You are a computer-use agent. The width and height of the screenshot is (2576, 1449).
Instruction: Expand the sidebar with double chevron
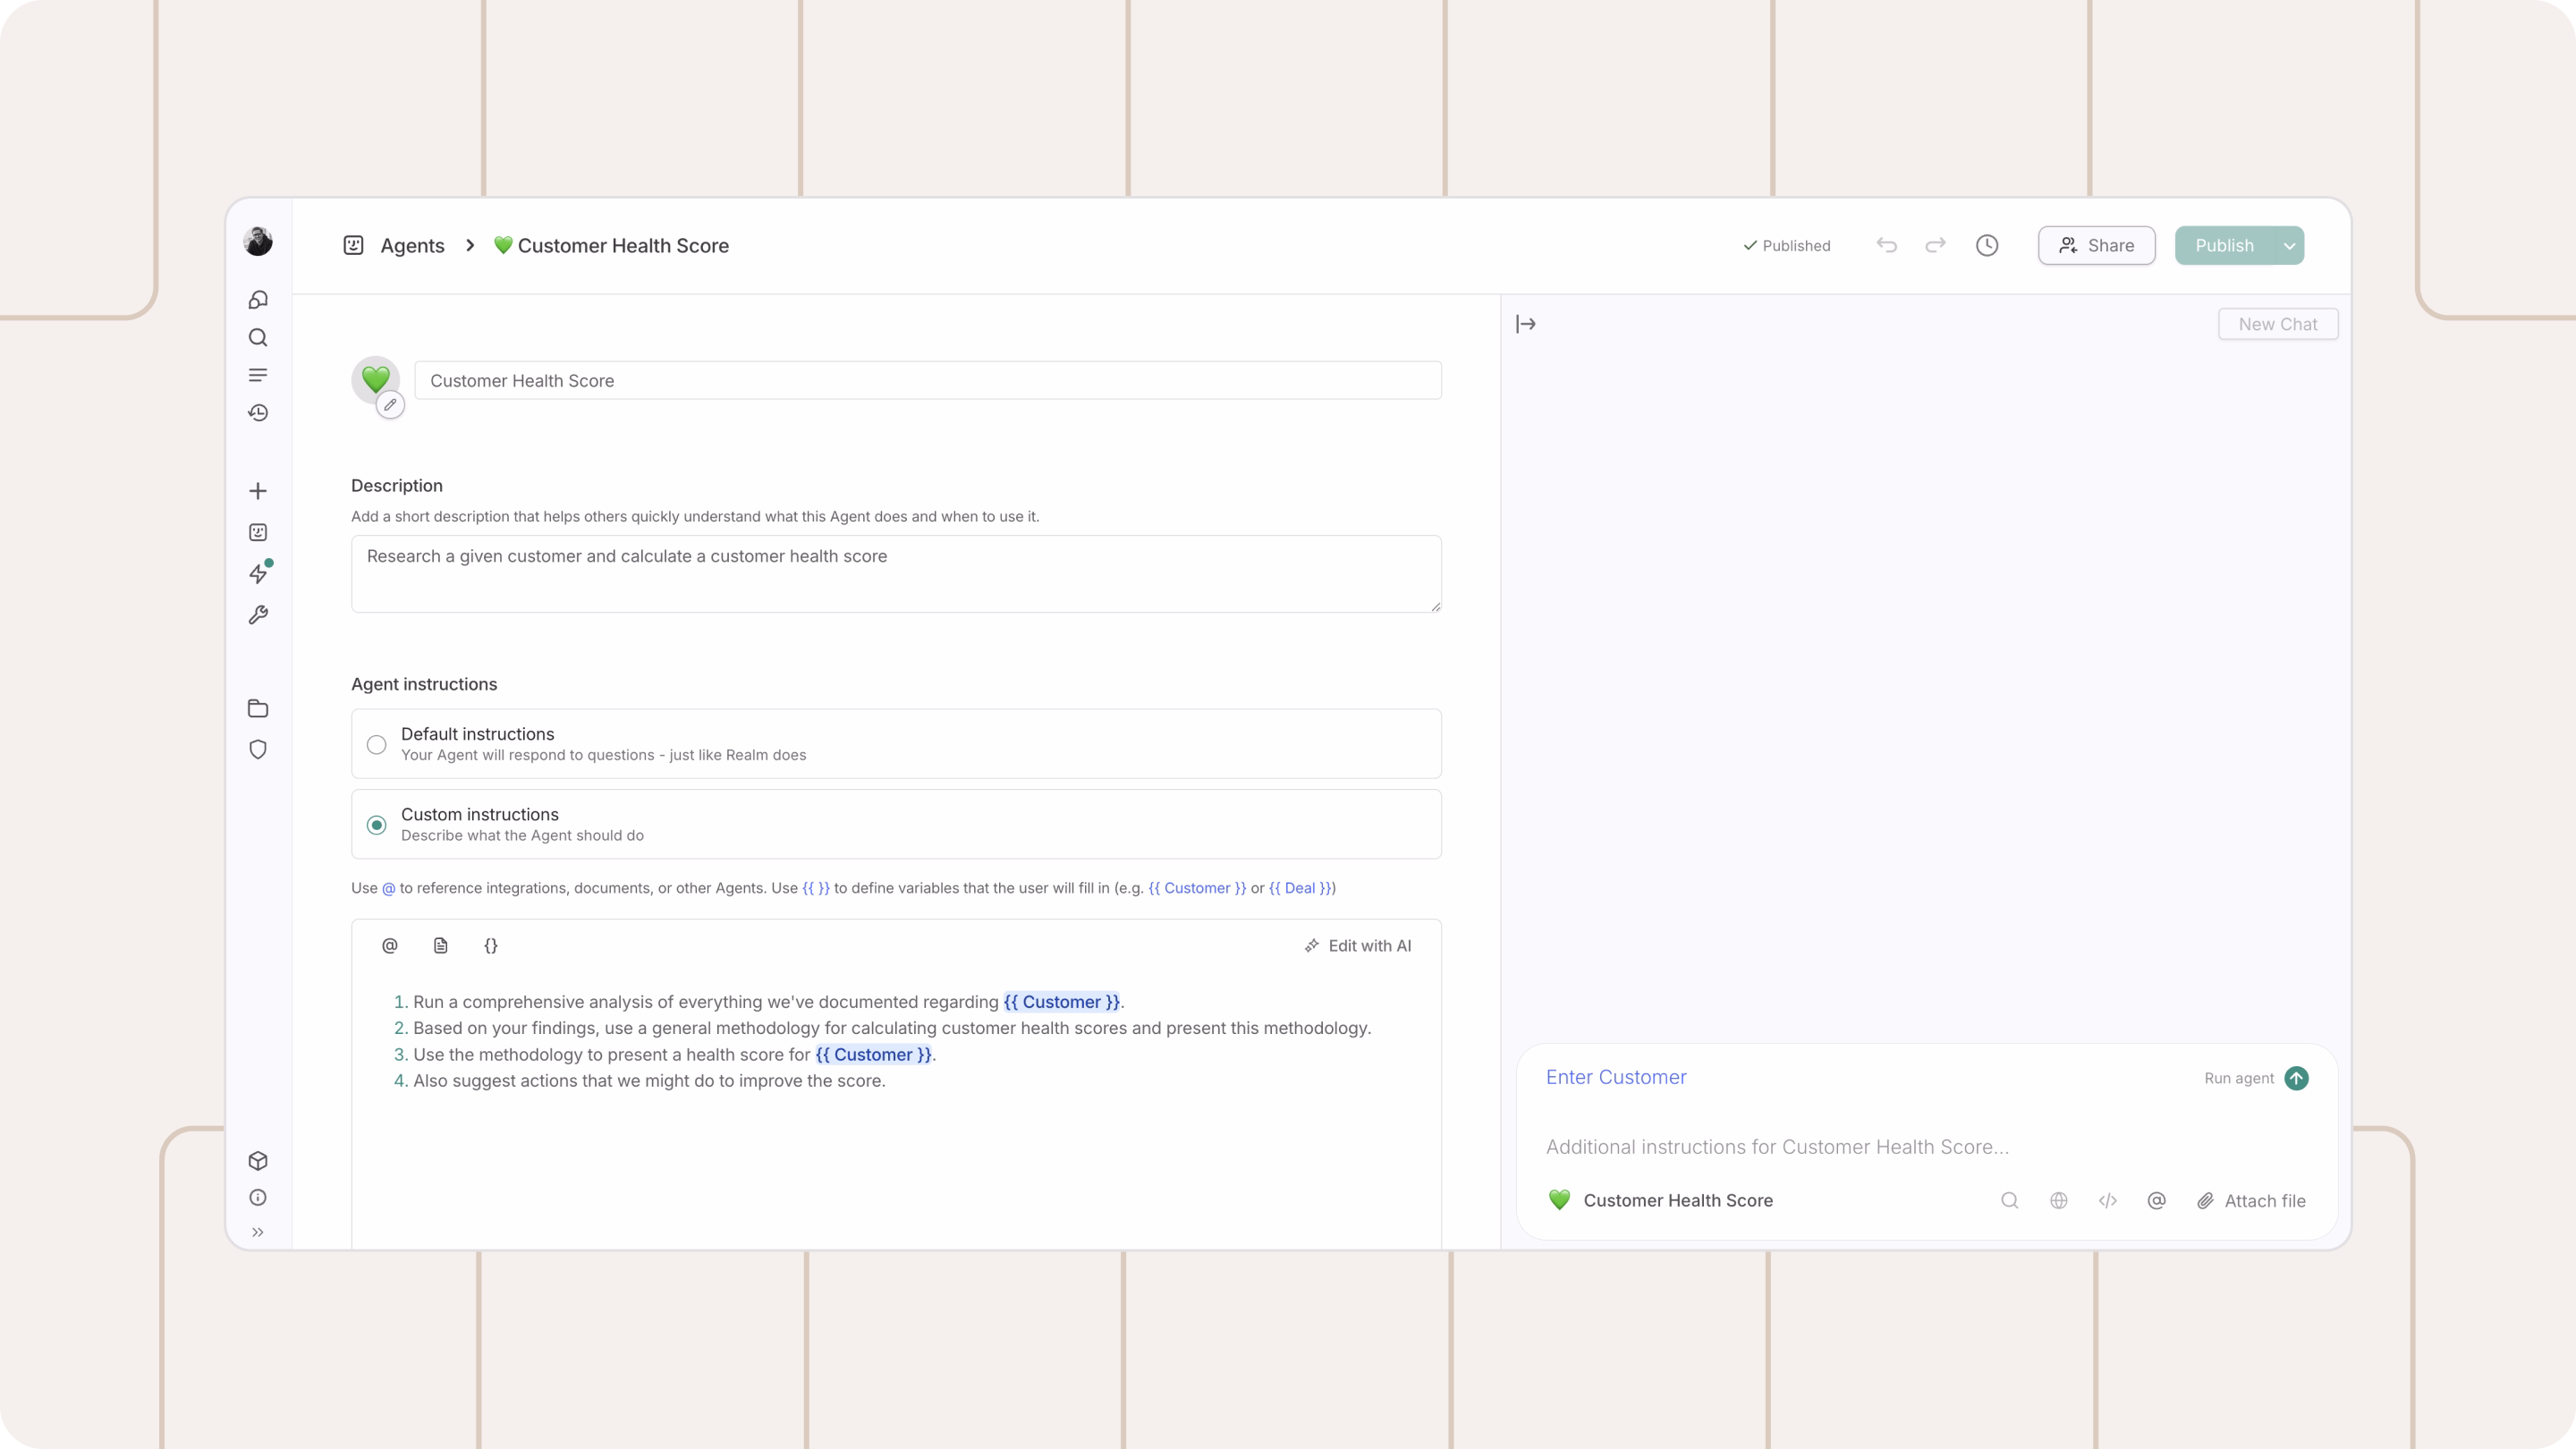258,1232
